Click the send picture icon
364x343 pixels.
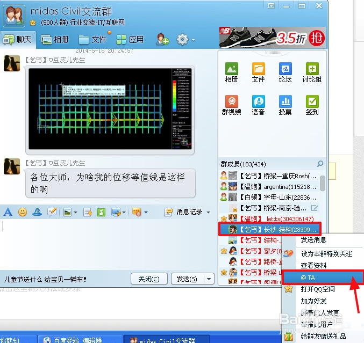pyautogui.click(x=68, y=212)
